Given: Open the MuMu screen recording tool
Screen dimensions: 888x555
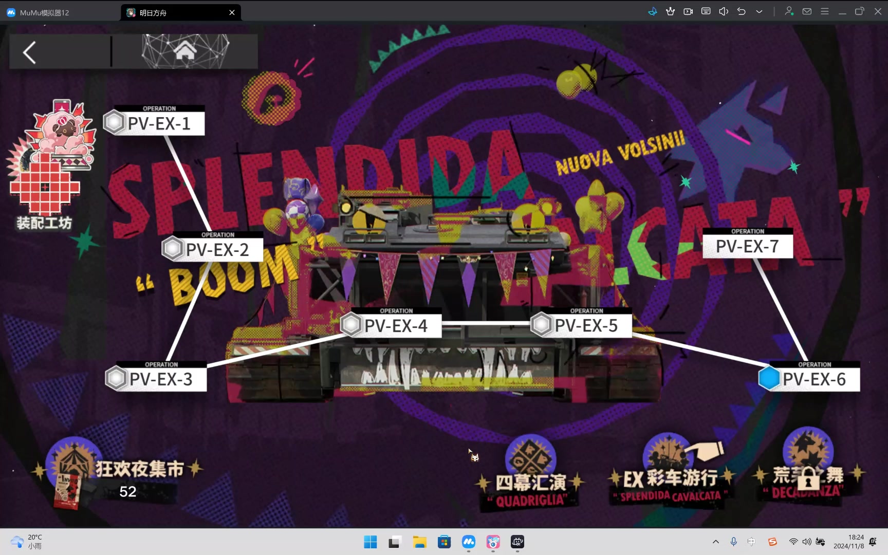Looking at the screenshot, I should 688,12.
